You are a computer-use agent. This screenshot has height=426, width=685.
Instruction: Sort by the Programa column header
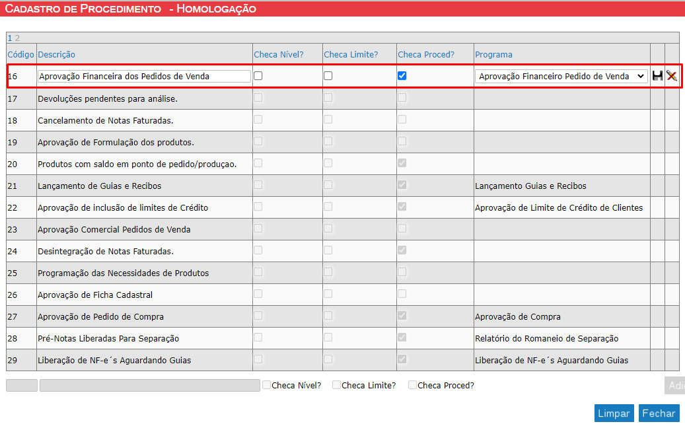coord(493,55)
